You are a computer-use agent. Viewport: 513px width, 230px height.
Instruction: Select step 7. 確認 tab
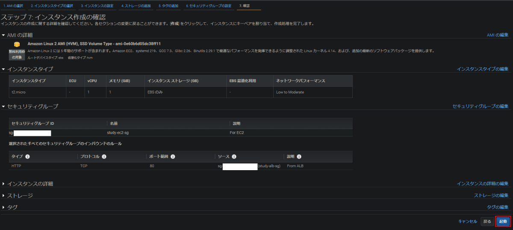245,6
